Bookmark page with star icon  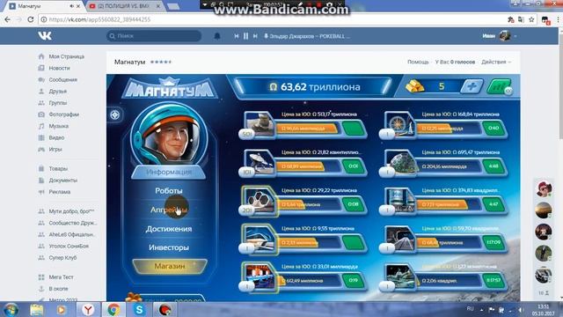(x=531, y=19)
